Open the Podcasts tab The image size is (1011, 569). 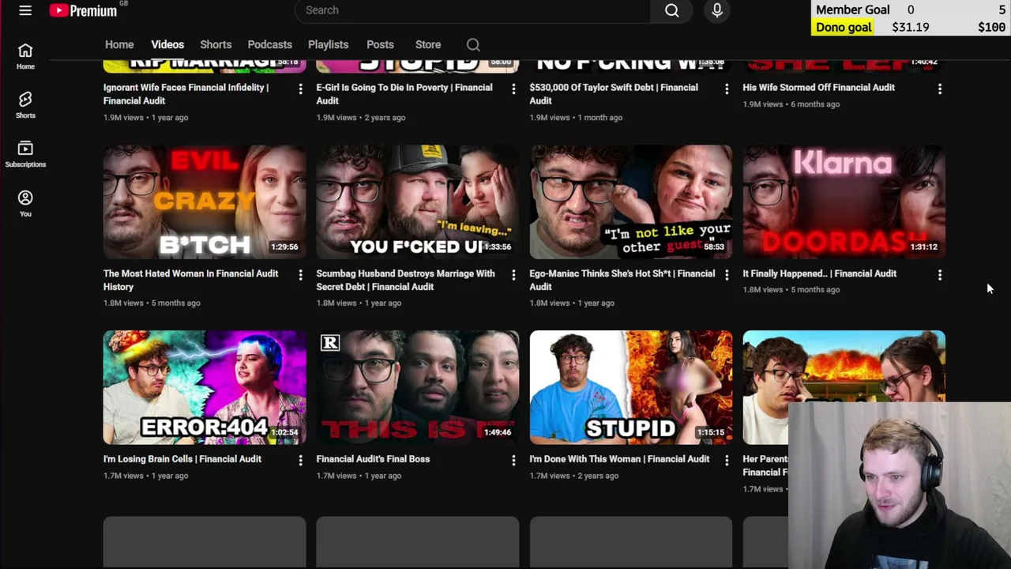(269, 45)
